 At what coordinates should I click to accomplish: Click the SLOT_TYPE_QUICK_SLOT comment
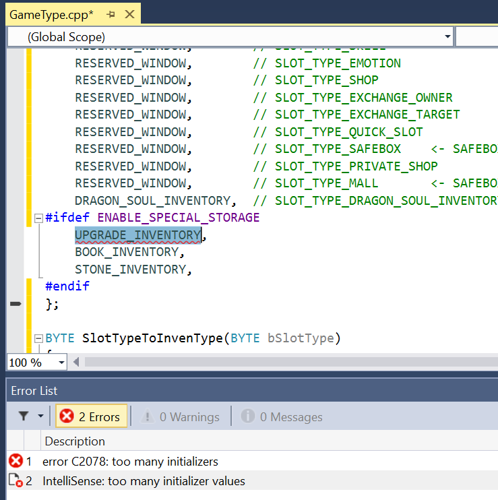point(338,132)
